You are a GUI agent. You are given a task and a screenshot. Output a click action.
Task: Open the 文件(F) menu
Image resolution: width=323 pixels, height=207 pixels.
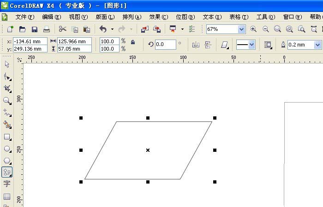(25, 17)
